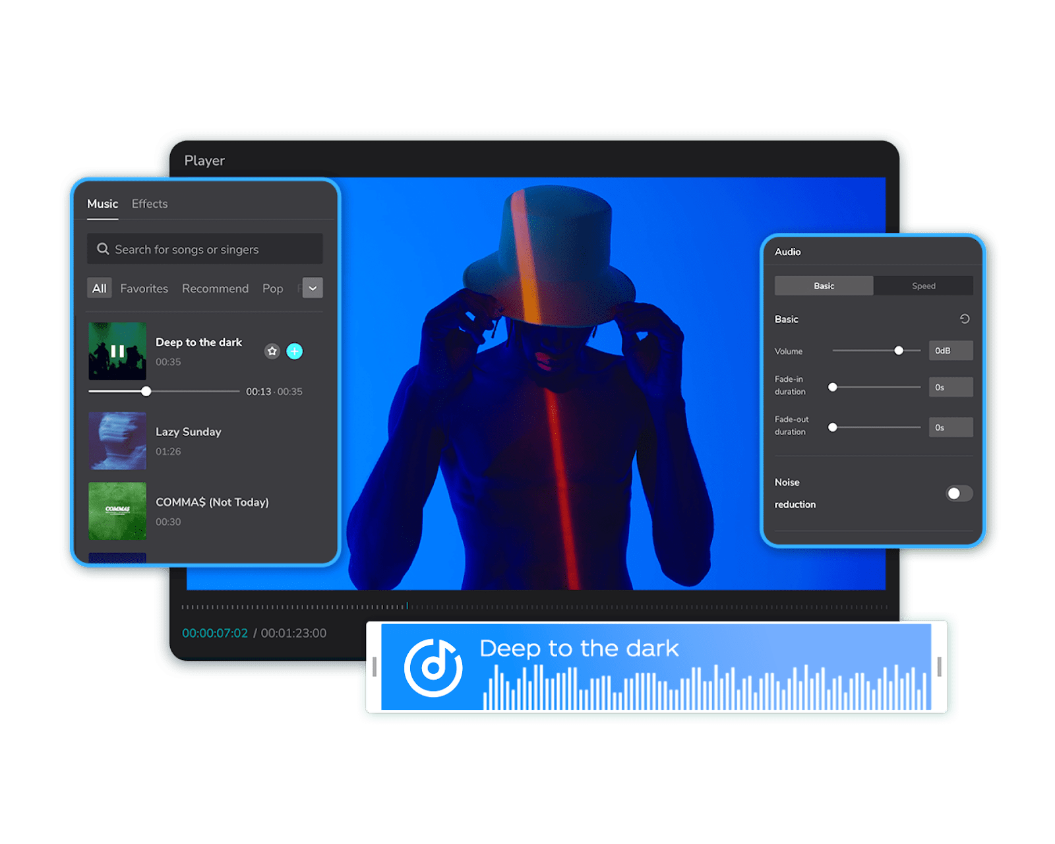Viewport: 1055px width, 844px height.
Task: Click the Fade-in duration slider handle
Action: (x=833, y=387)
